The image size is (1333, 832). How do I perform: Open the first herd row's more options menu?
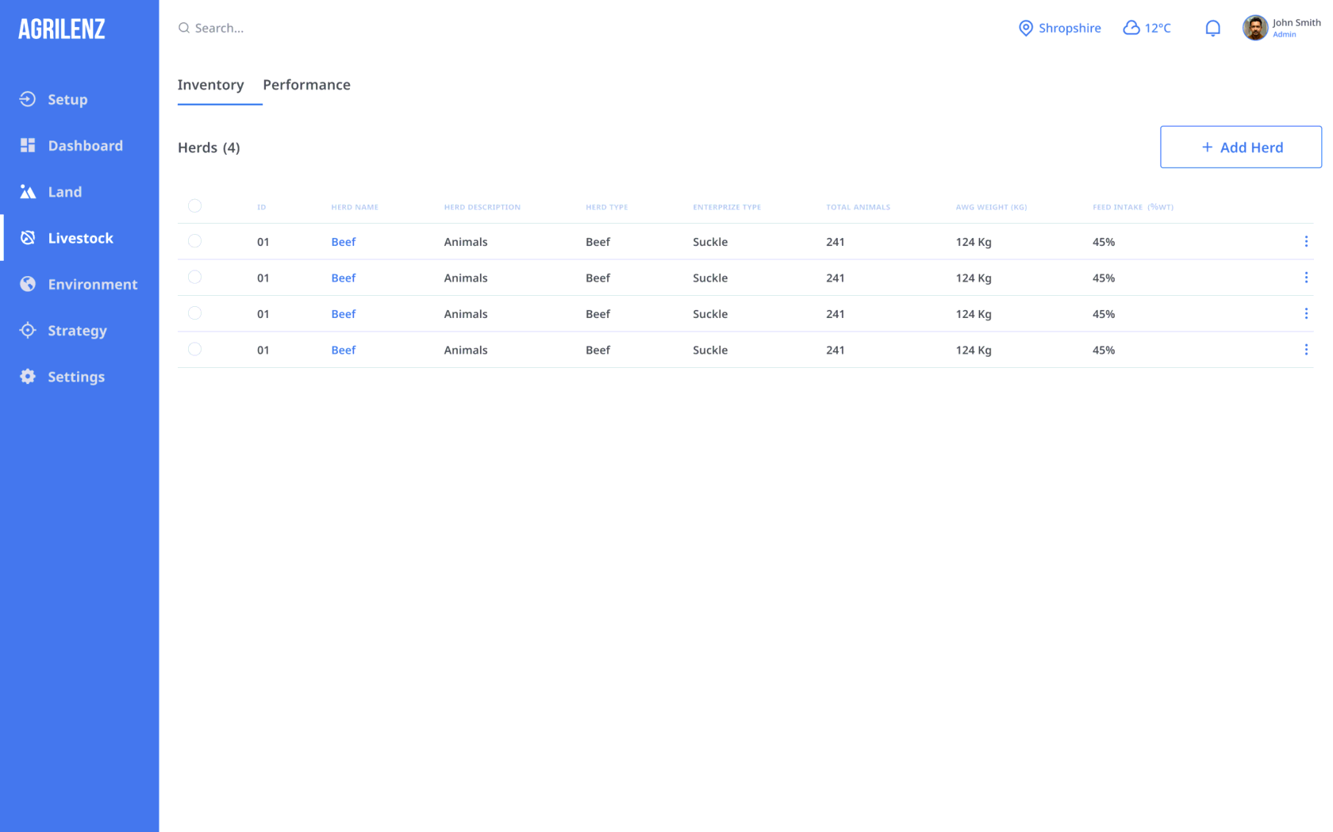point(1306,241)
